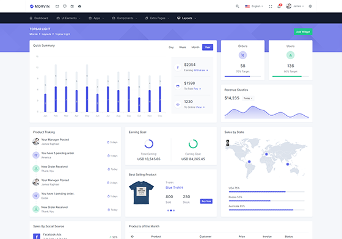342x239 pixels.
Task: Click the Australia 85% progress bar
Action: pyautogui.click(x=266, y=210)
